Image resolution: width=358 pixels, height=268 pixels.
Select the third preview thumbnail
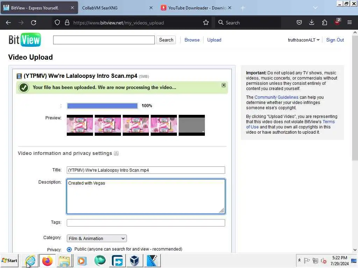pos(136,125)
